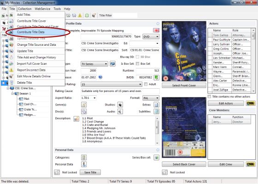Image resolution: width=258 pixels, height=184 pixels.
Task: Click the globe toolbar icon before warning
Action: point(74,16)
